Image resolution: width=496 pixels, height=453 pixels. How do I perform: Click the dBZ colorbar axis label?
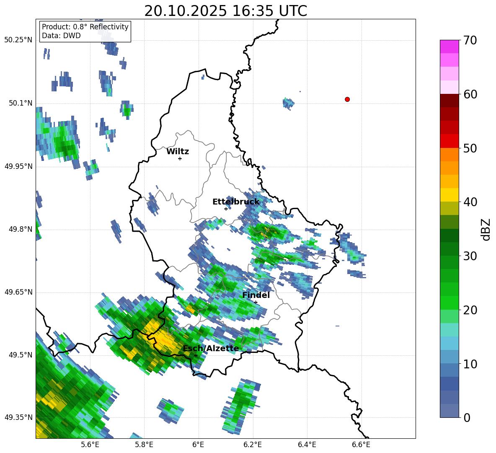coord(486,229)
